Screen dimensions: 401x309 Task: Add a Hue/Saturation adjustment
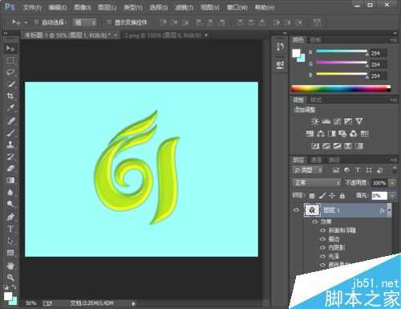coord(310,133)
